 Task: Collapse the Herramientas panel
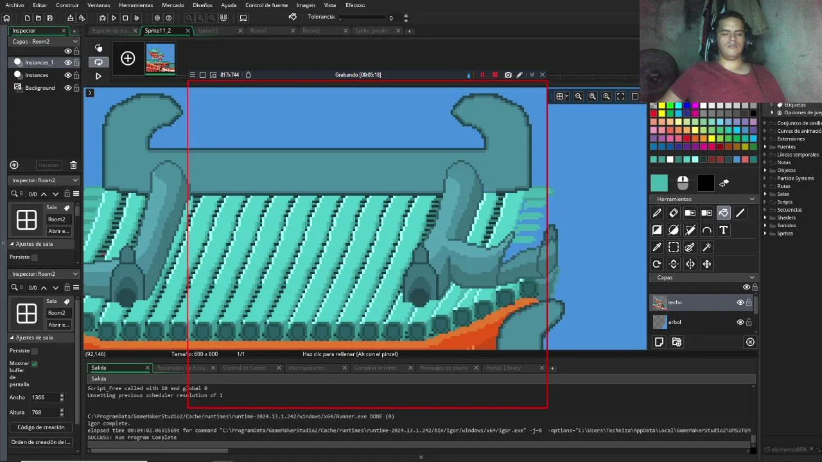[752, 199]
